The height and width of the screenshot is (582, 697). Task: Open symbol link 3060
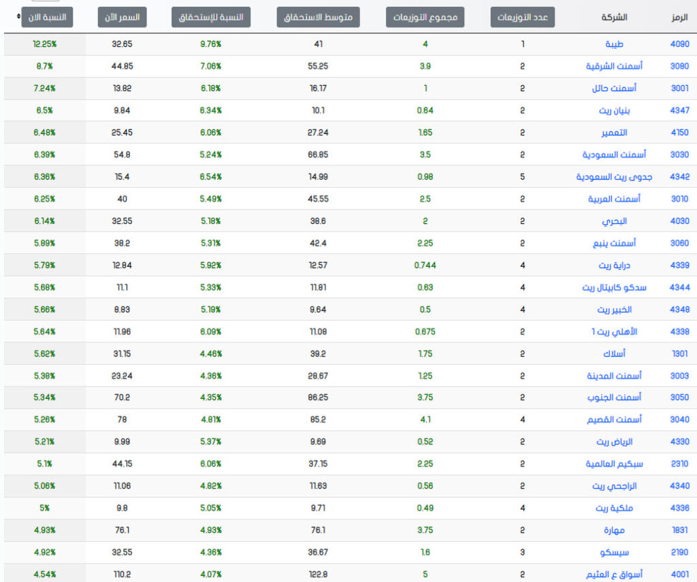point(680,243)
